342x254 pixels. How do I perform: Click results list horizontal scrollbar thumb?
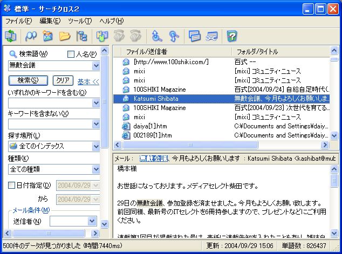[190, 145]
